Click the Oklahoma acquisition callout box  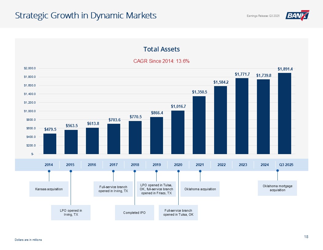(x=200, y=189)
